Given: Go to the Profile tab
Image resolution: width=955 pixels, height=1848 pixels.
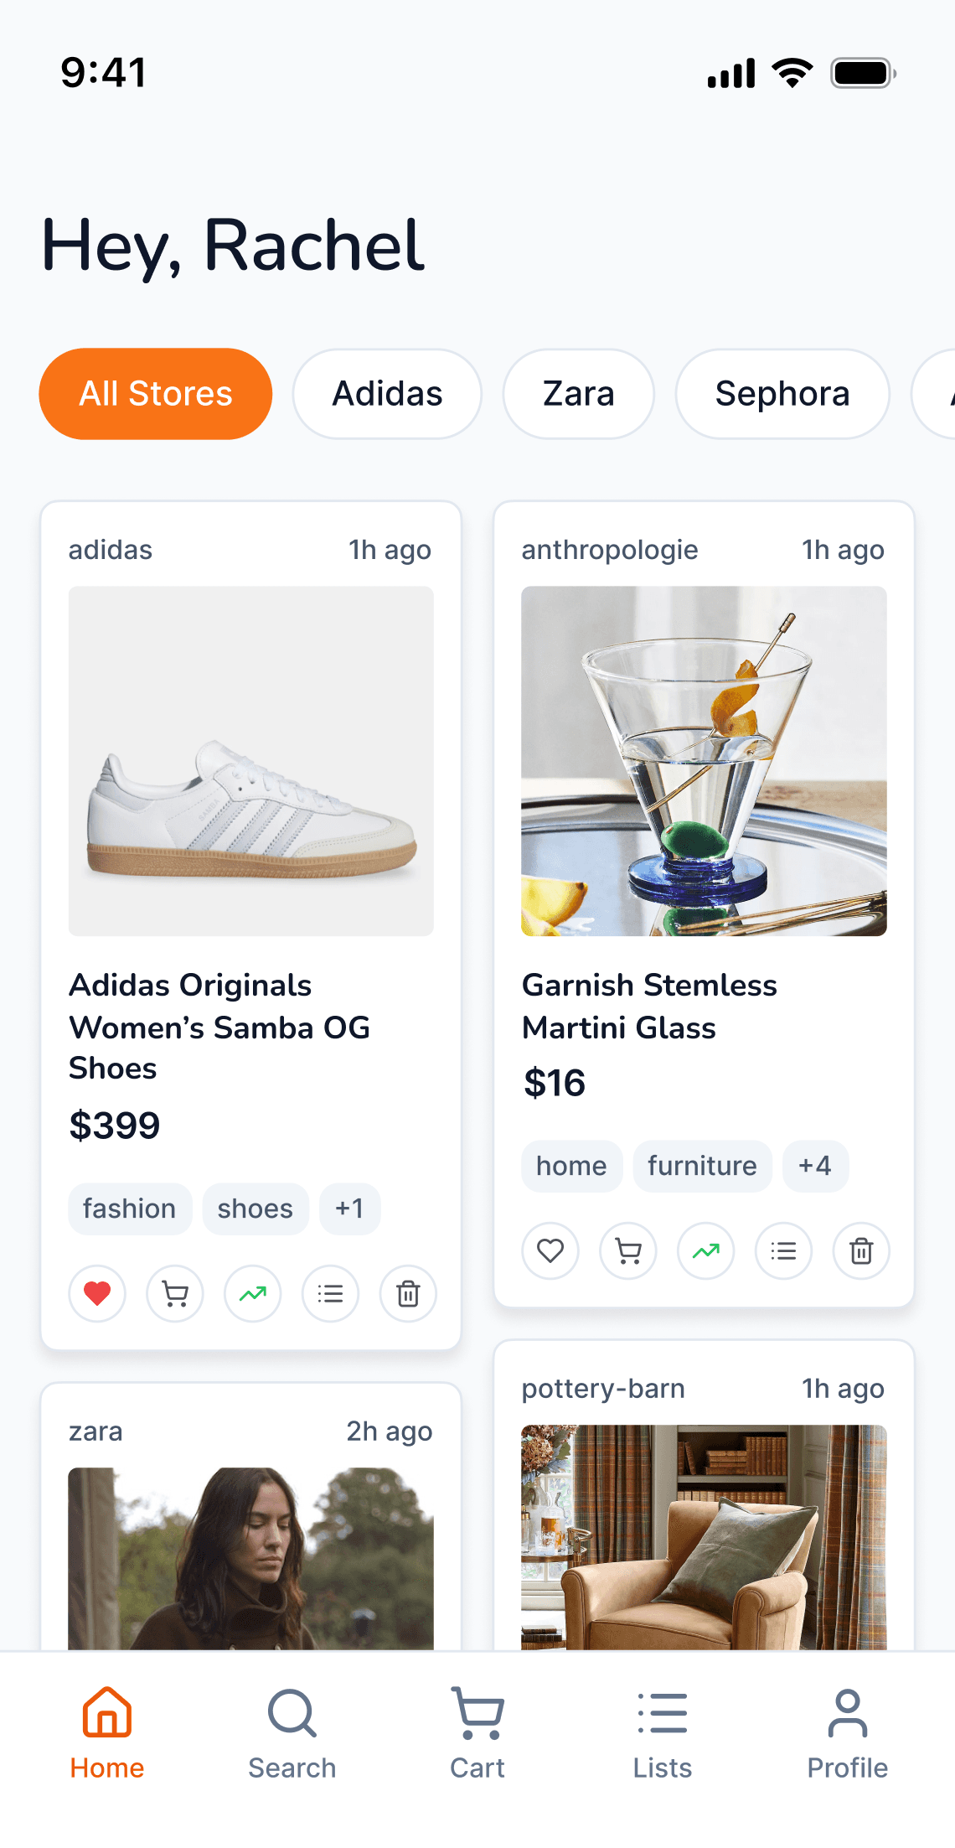Looking at the screenshot, I should (x=847, y=1732).
